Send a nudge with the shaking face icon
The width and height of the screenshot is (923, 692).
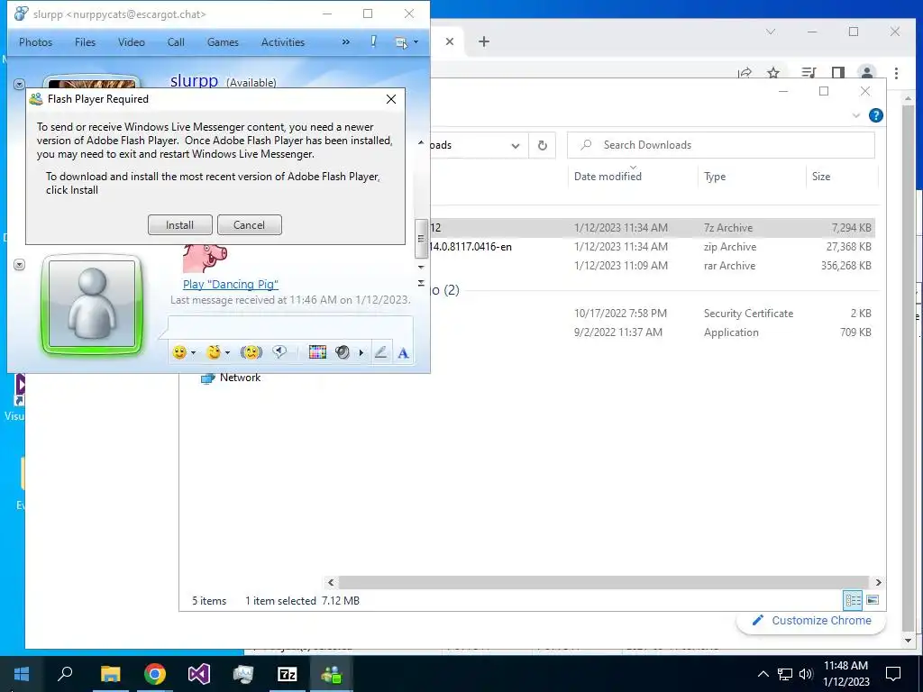click(251, 352)
